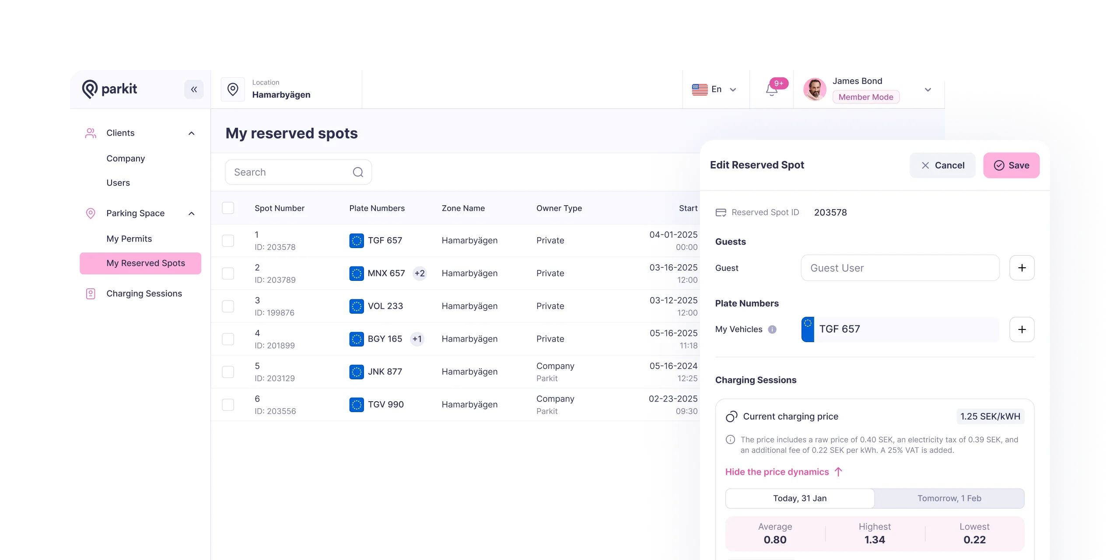Click the parkit logo
The image size is (1120, 560).
click(x=109, y=89)
